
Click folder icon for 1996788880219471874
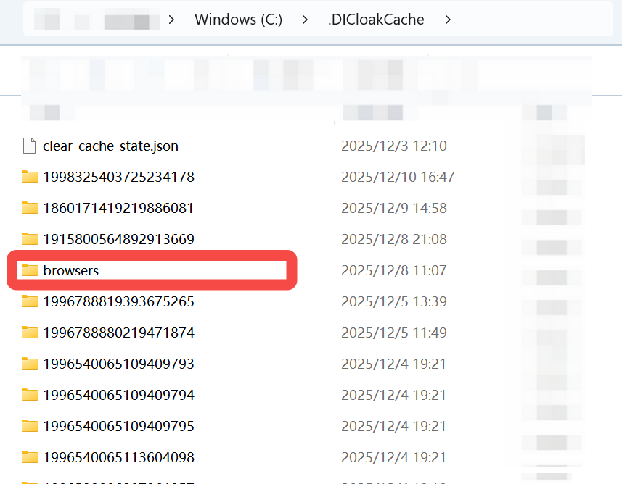click(29, 333)
